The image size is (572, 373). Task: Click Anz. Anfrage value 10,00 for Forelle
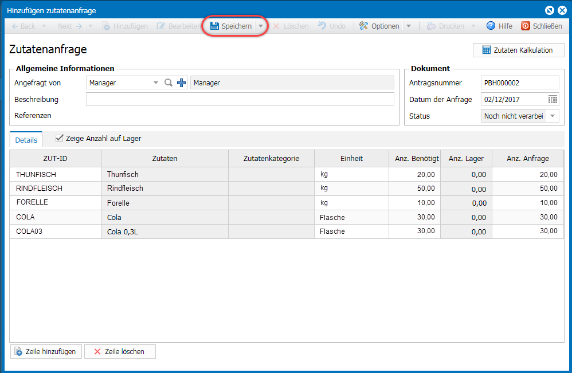[x=528, y=203]
